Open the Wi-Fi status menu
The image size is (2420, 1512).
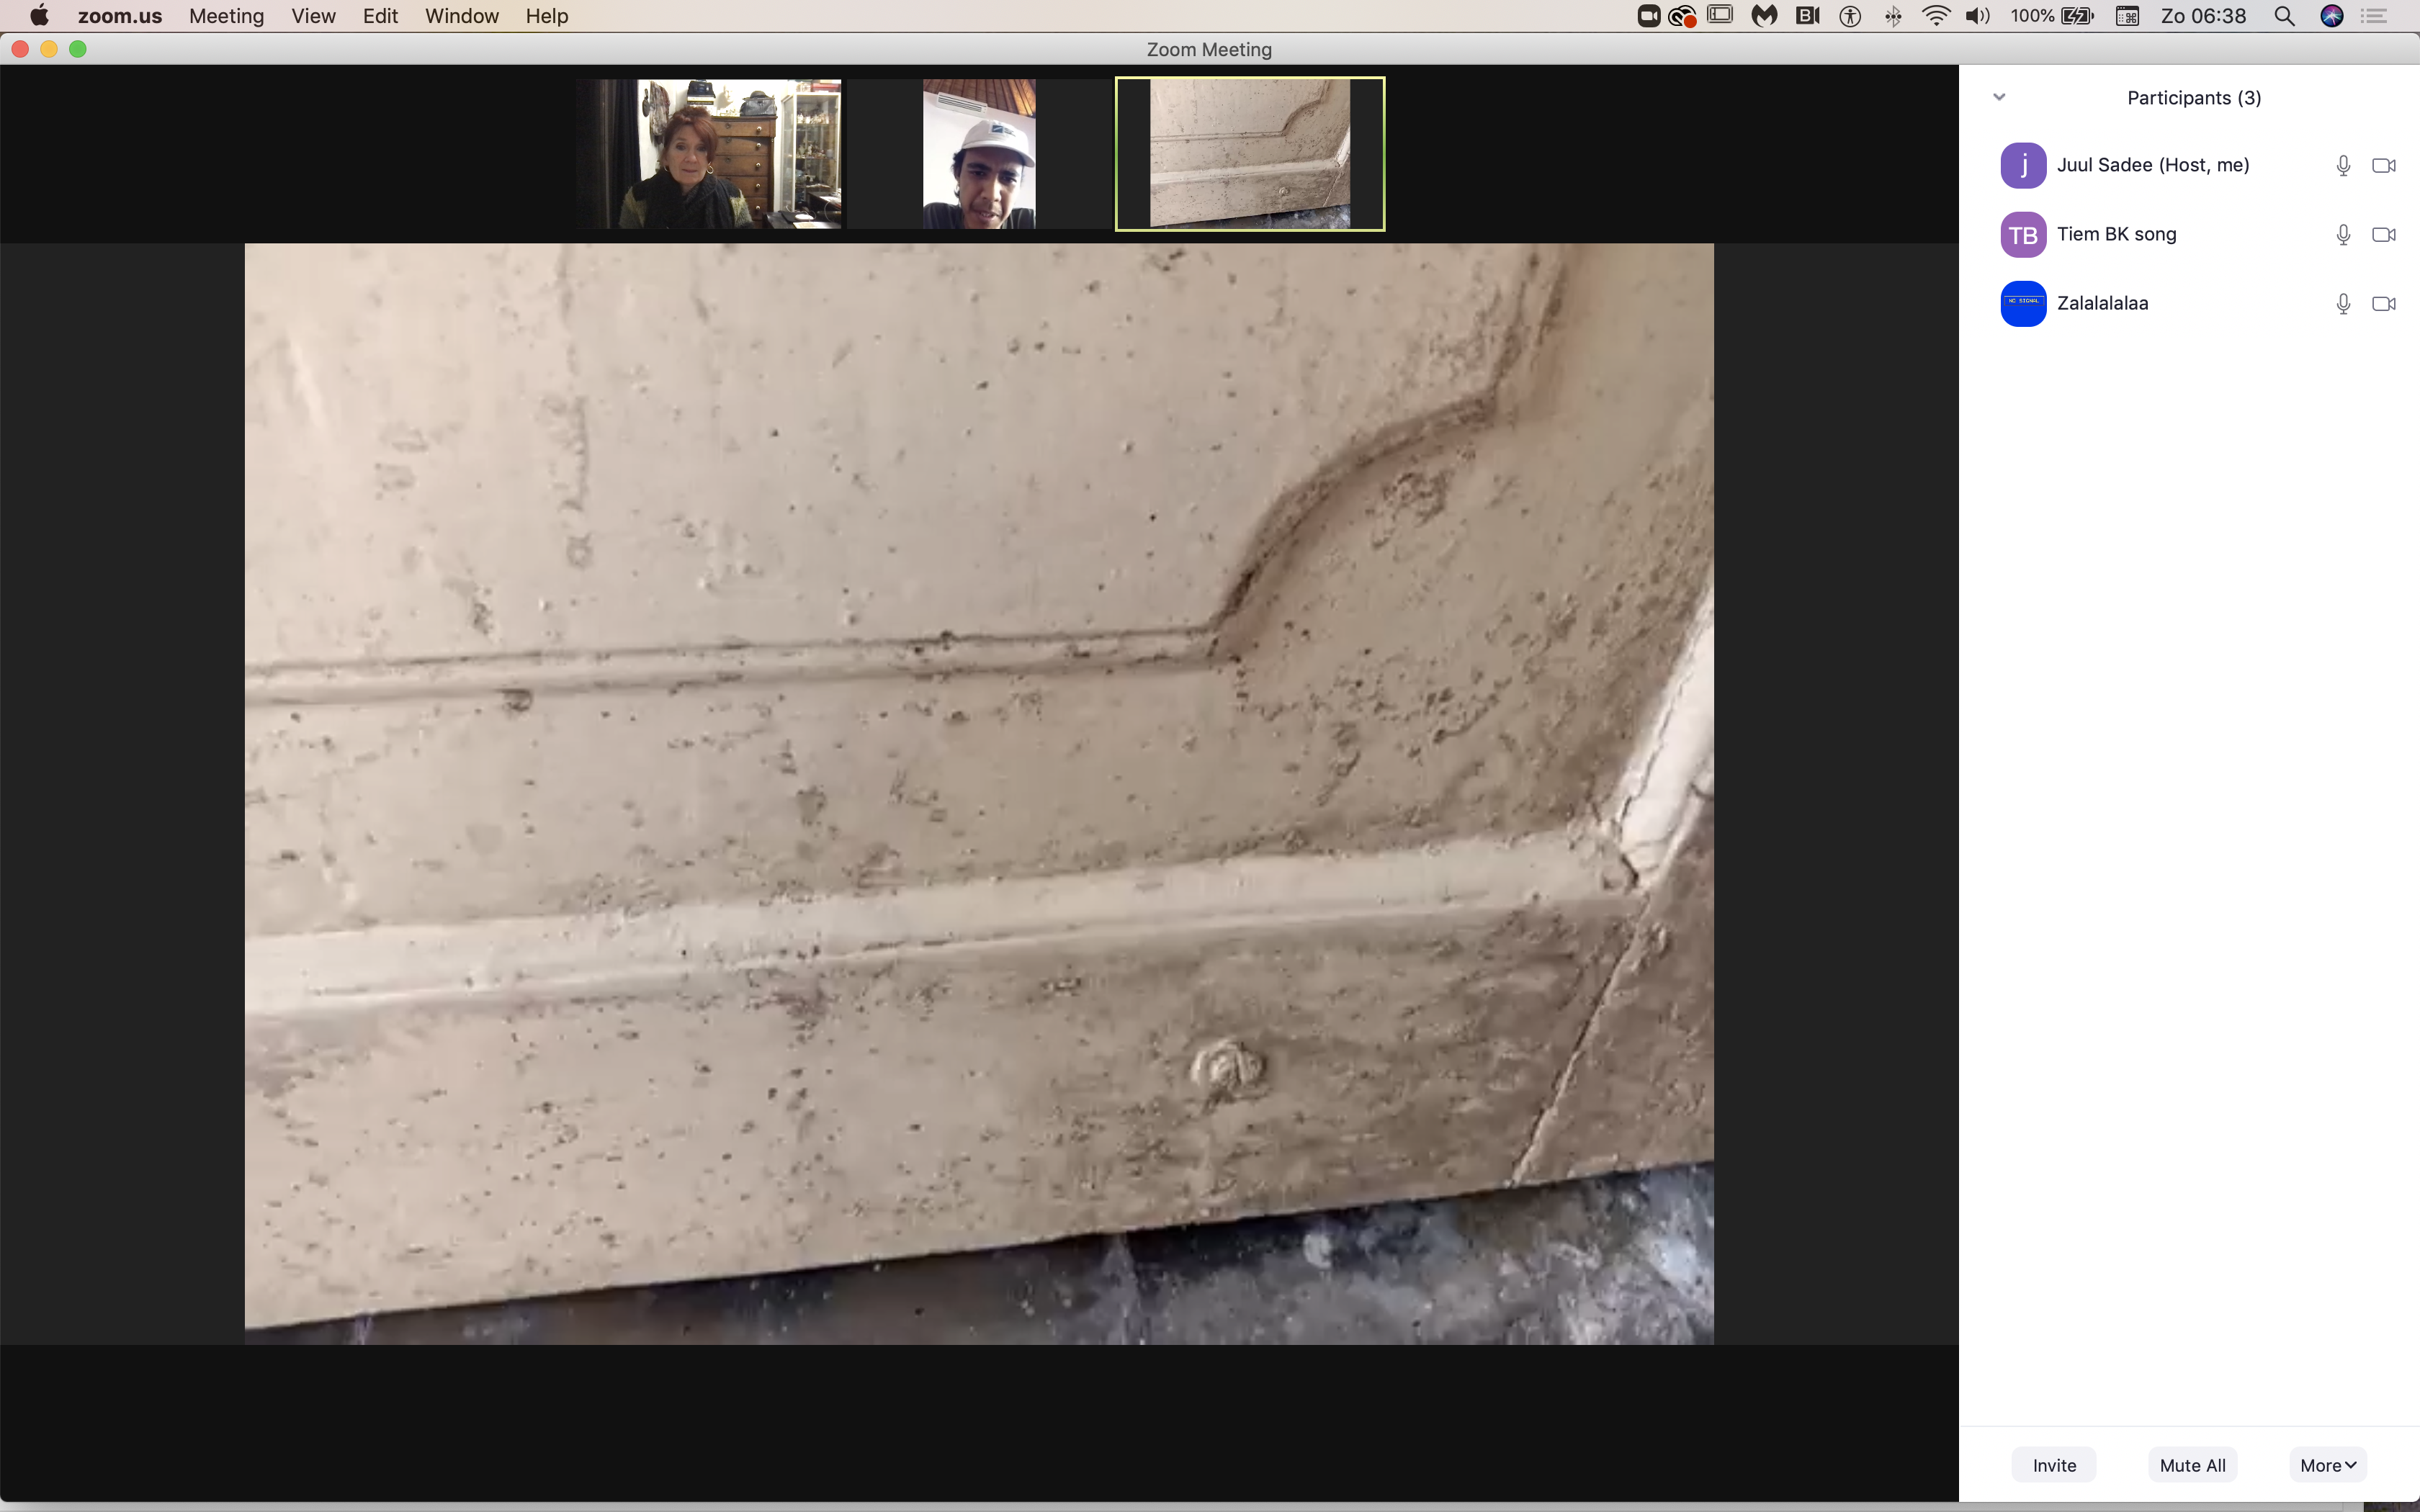click(x=1936, y=16)
